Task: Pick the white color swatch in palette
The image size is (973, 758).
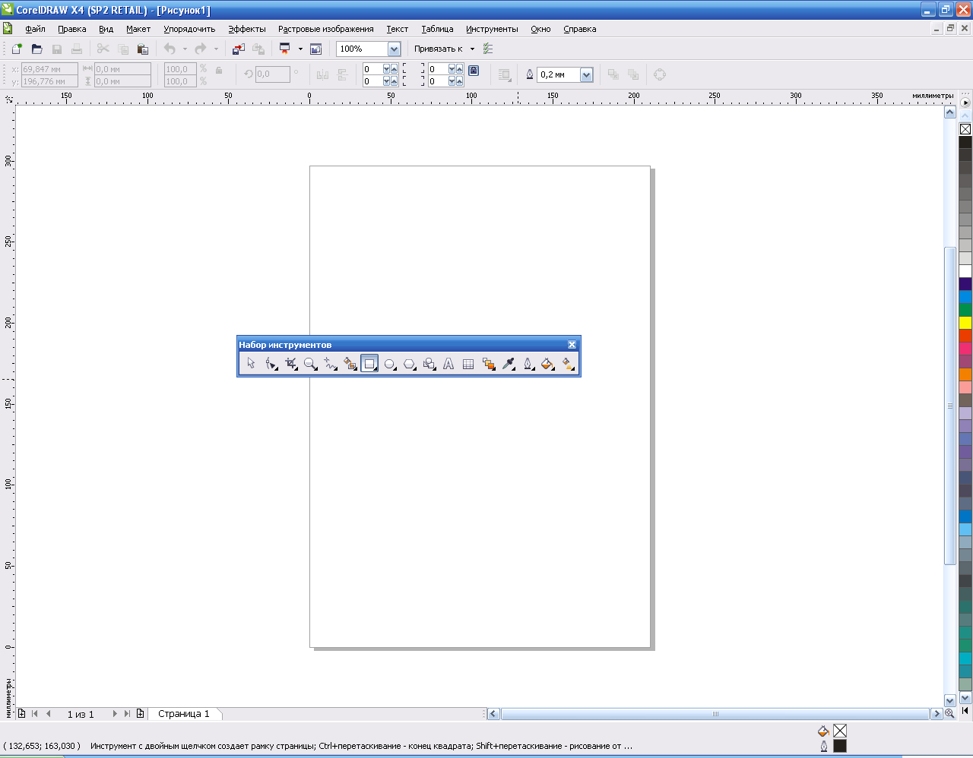Action: coord(965,271)
